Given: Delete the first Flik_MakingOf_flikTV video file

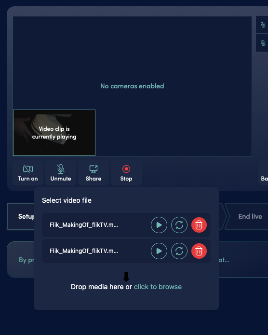Looking at the screenshot, I should click(x=199, y=225).
